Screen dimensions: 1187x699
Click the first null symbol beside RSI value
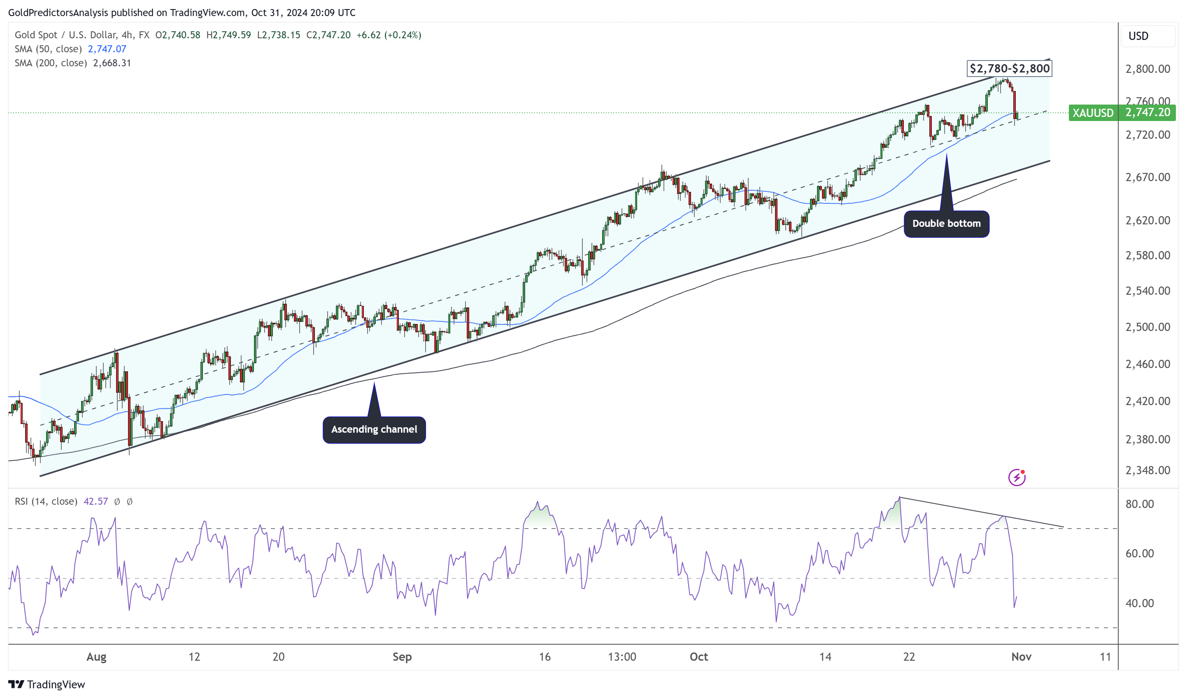point(117,502)
